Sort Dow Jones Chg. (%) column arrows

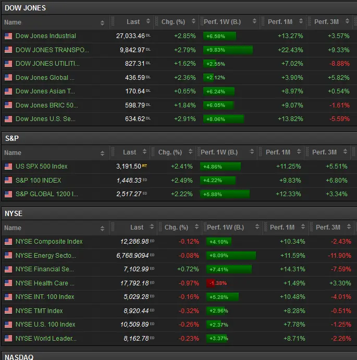click(x=193, y=21)
